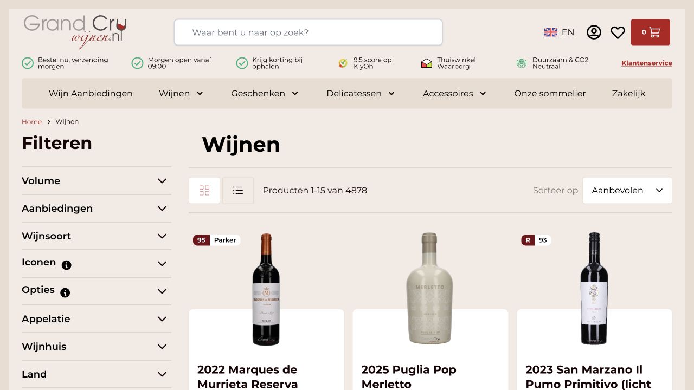Open the Zakelijk menu item
694x390 pixels.
[628, 94]
